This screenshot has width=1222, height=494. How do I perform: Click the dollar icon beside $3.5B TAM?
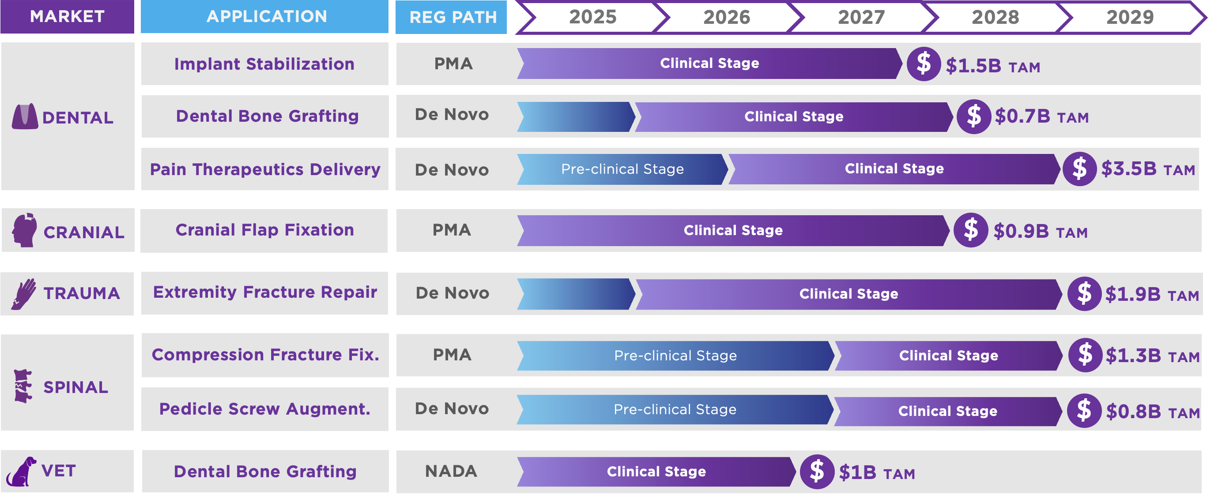pos(1079,169)
